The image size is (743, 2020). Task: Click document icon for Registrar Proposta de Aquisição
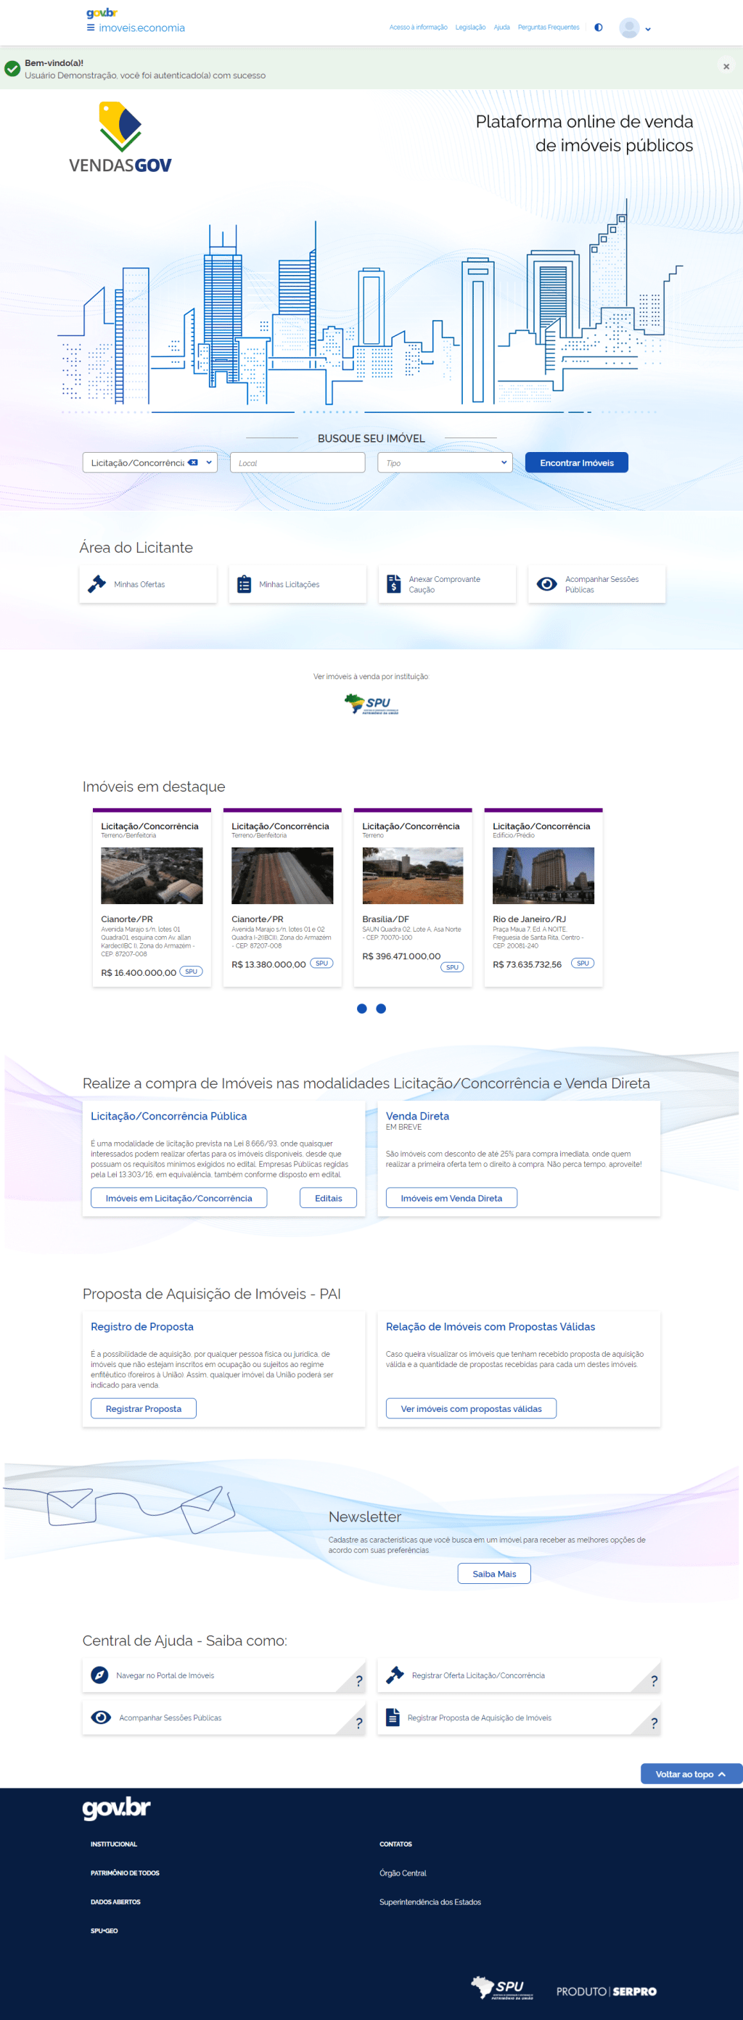tap(393, 1717)
